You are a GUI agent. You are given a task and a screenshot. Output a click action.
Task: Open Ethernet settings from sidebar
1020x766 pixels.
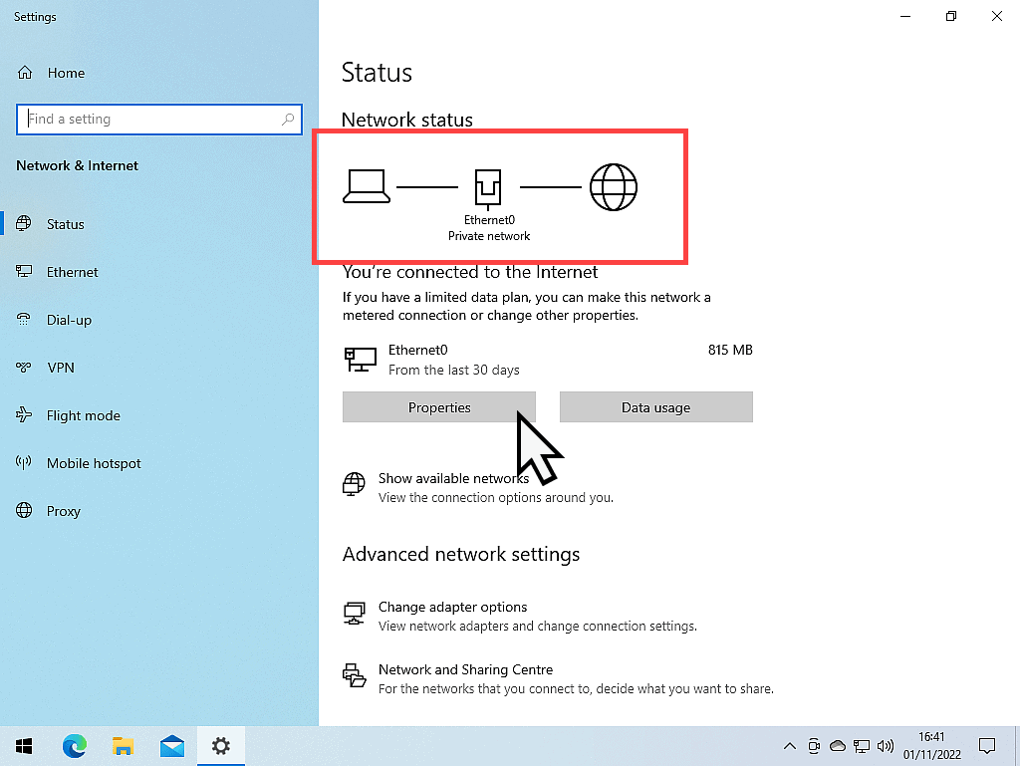70,271
